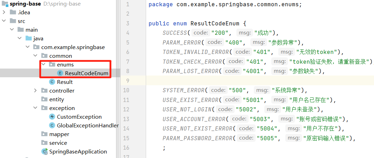Open the SpringBaseApplication file
374x158 pixels.
click(78, 152)
